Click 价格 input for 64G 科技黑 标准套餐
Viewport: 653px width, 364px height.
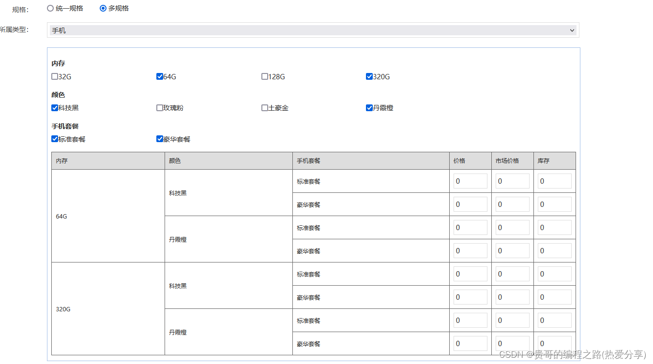click(x=471, y=181)
